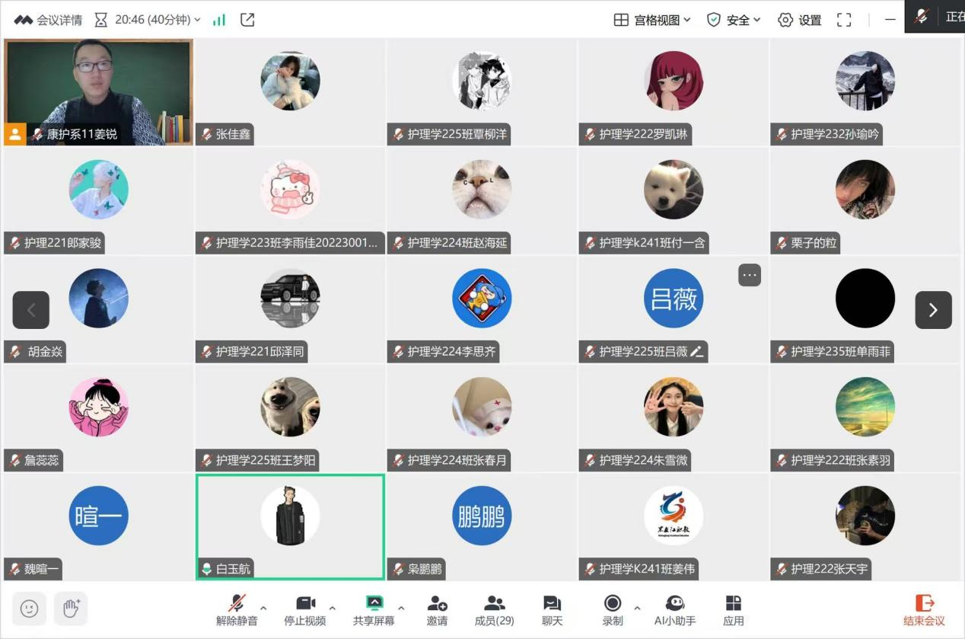Open the 邀请 invite participants icon
Viewport: 965px width, 639px height.
pyautogui.click(x=437, y=610)
